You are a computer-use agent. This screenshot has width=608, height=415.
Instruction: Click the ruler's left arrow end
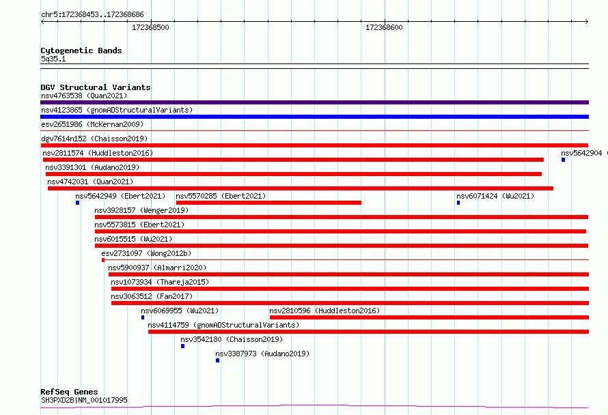[x=42, y=22]
